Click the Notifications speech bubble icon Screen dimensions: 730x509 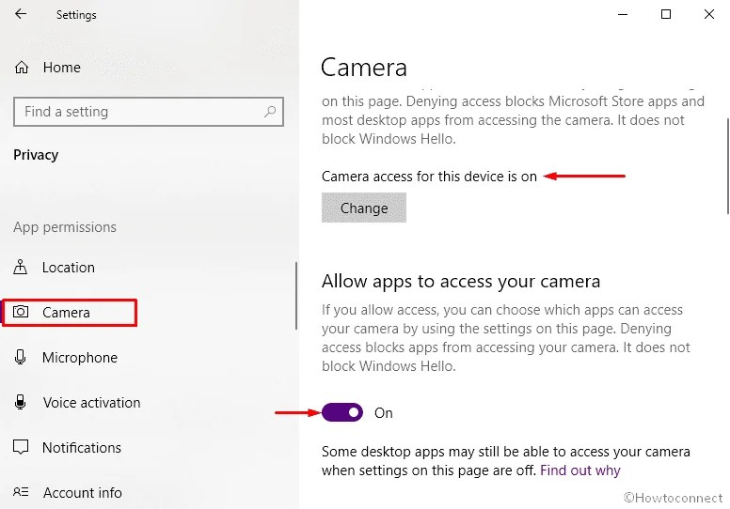(21, 447)
